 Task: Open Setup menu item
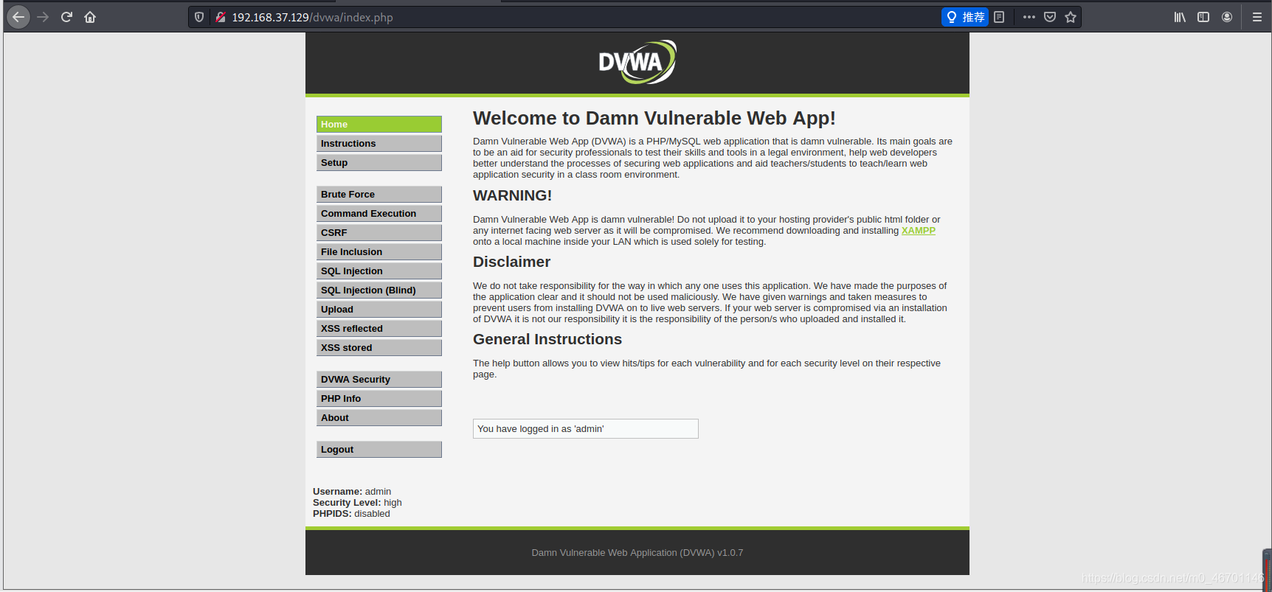click(x=379, y=162)
